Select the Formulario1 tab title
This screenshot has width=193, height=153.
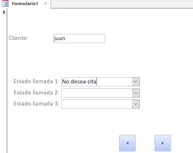(26, 4)
